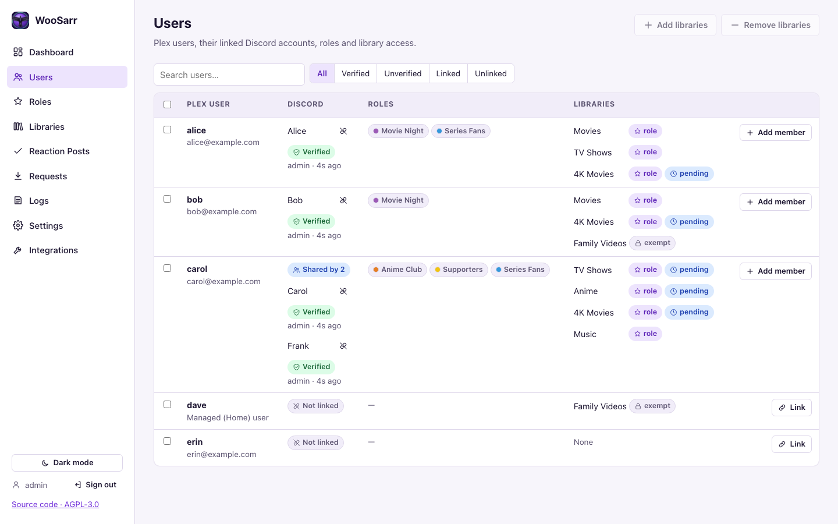Viewport: 838px width, 524px height.
Task: Click the Remove libraries button
Action: 770,25
